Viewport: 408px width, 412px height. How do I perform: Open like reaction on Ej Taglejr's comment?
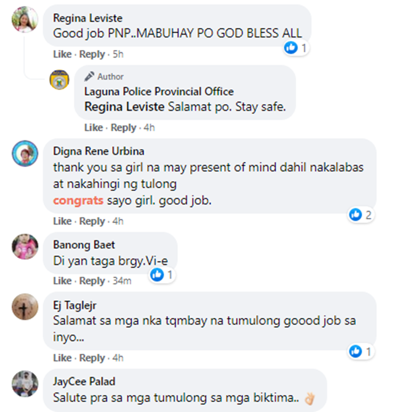point(361,352)
